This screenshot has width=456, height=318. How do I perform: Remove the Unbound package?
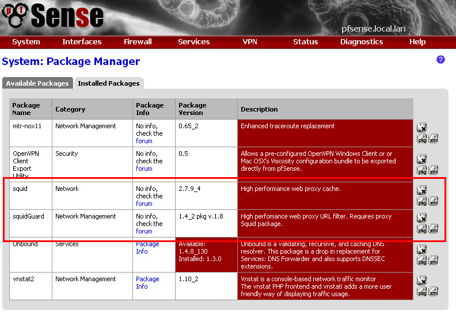coord(421,249)
